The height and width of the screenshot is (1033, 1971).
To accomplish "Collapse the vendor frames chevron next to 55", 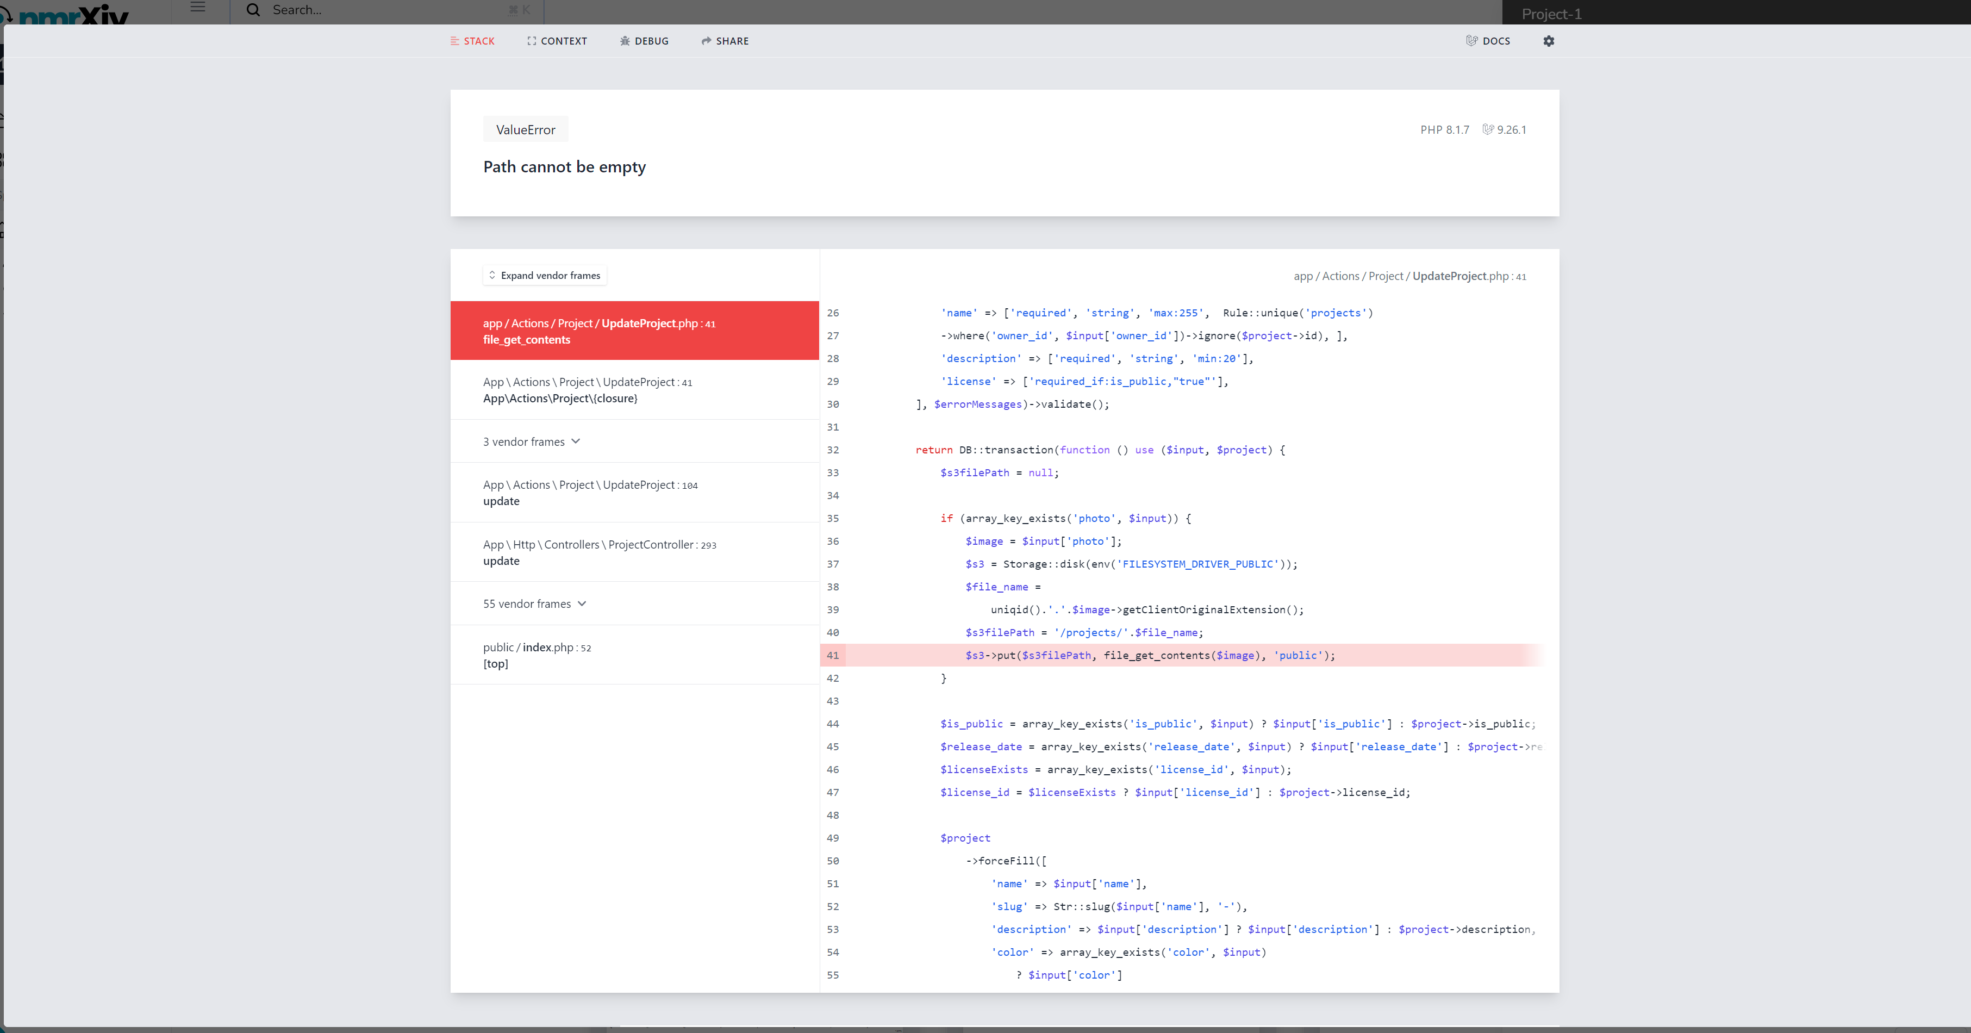I will (x=582, y=603).
